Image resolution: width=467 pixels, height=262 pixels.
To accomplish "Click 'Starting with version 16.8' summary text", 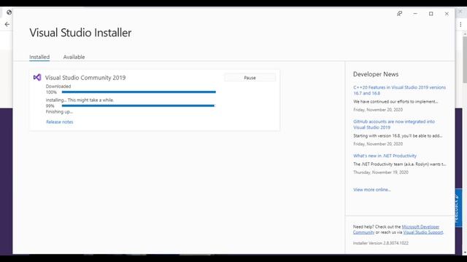I will [x=398, y=136].
